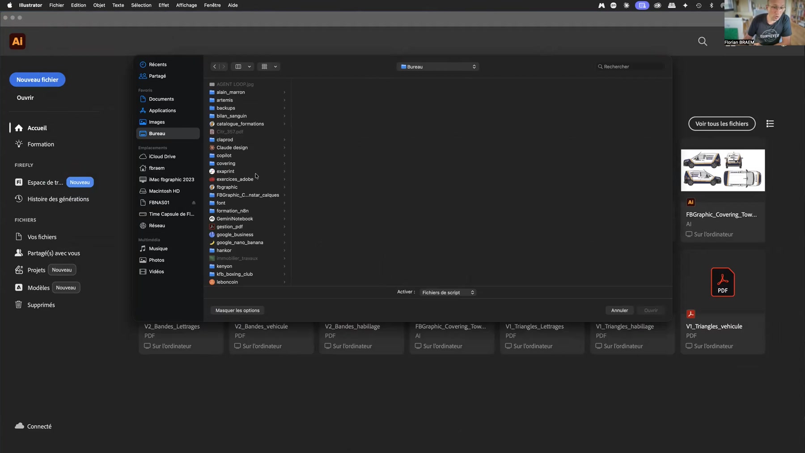Open the Fichier menu
805x453 pixels.
point(56,5)
